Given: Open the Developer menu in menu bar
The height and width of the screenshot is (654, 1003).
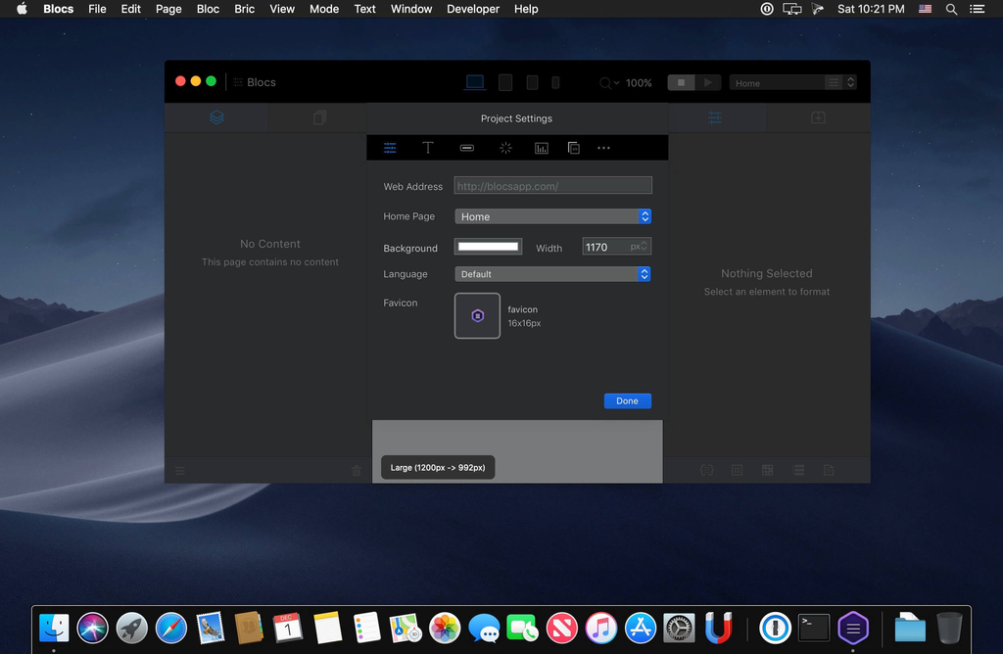Looking at the screenshot, I should click(x=473, y=9).
